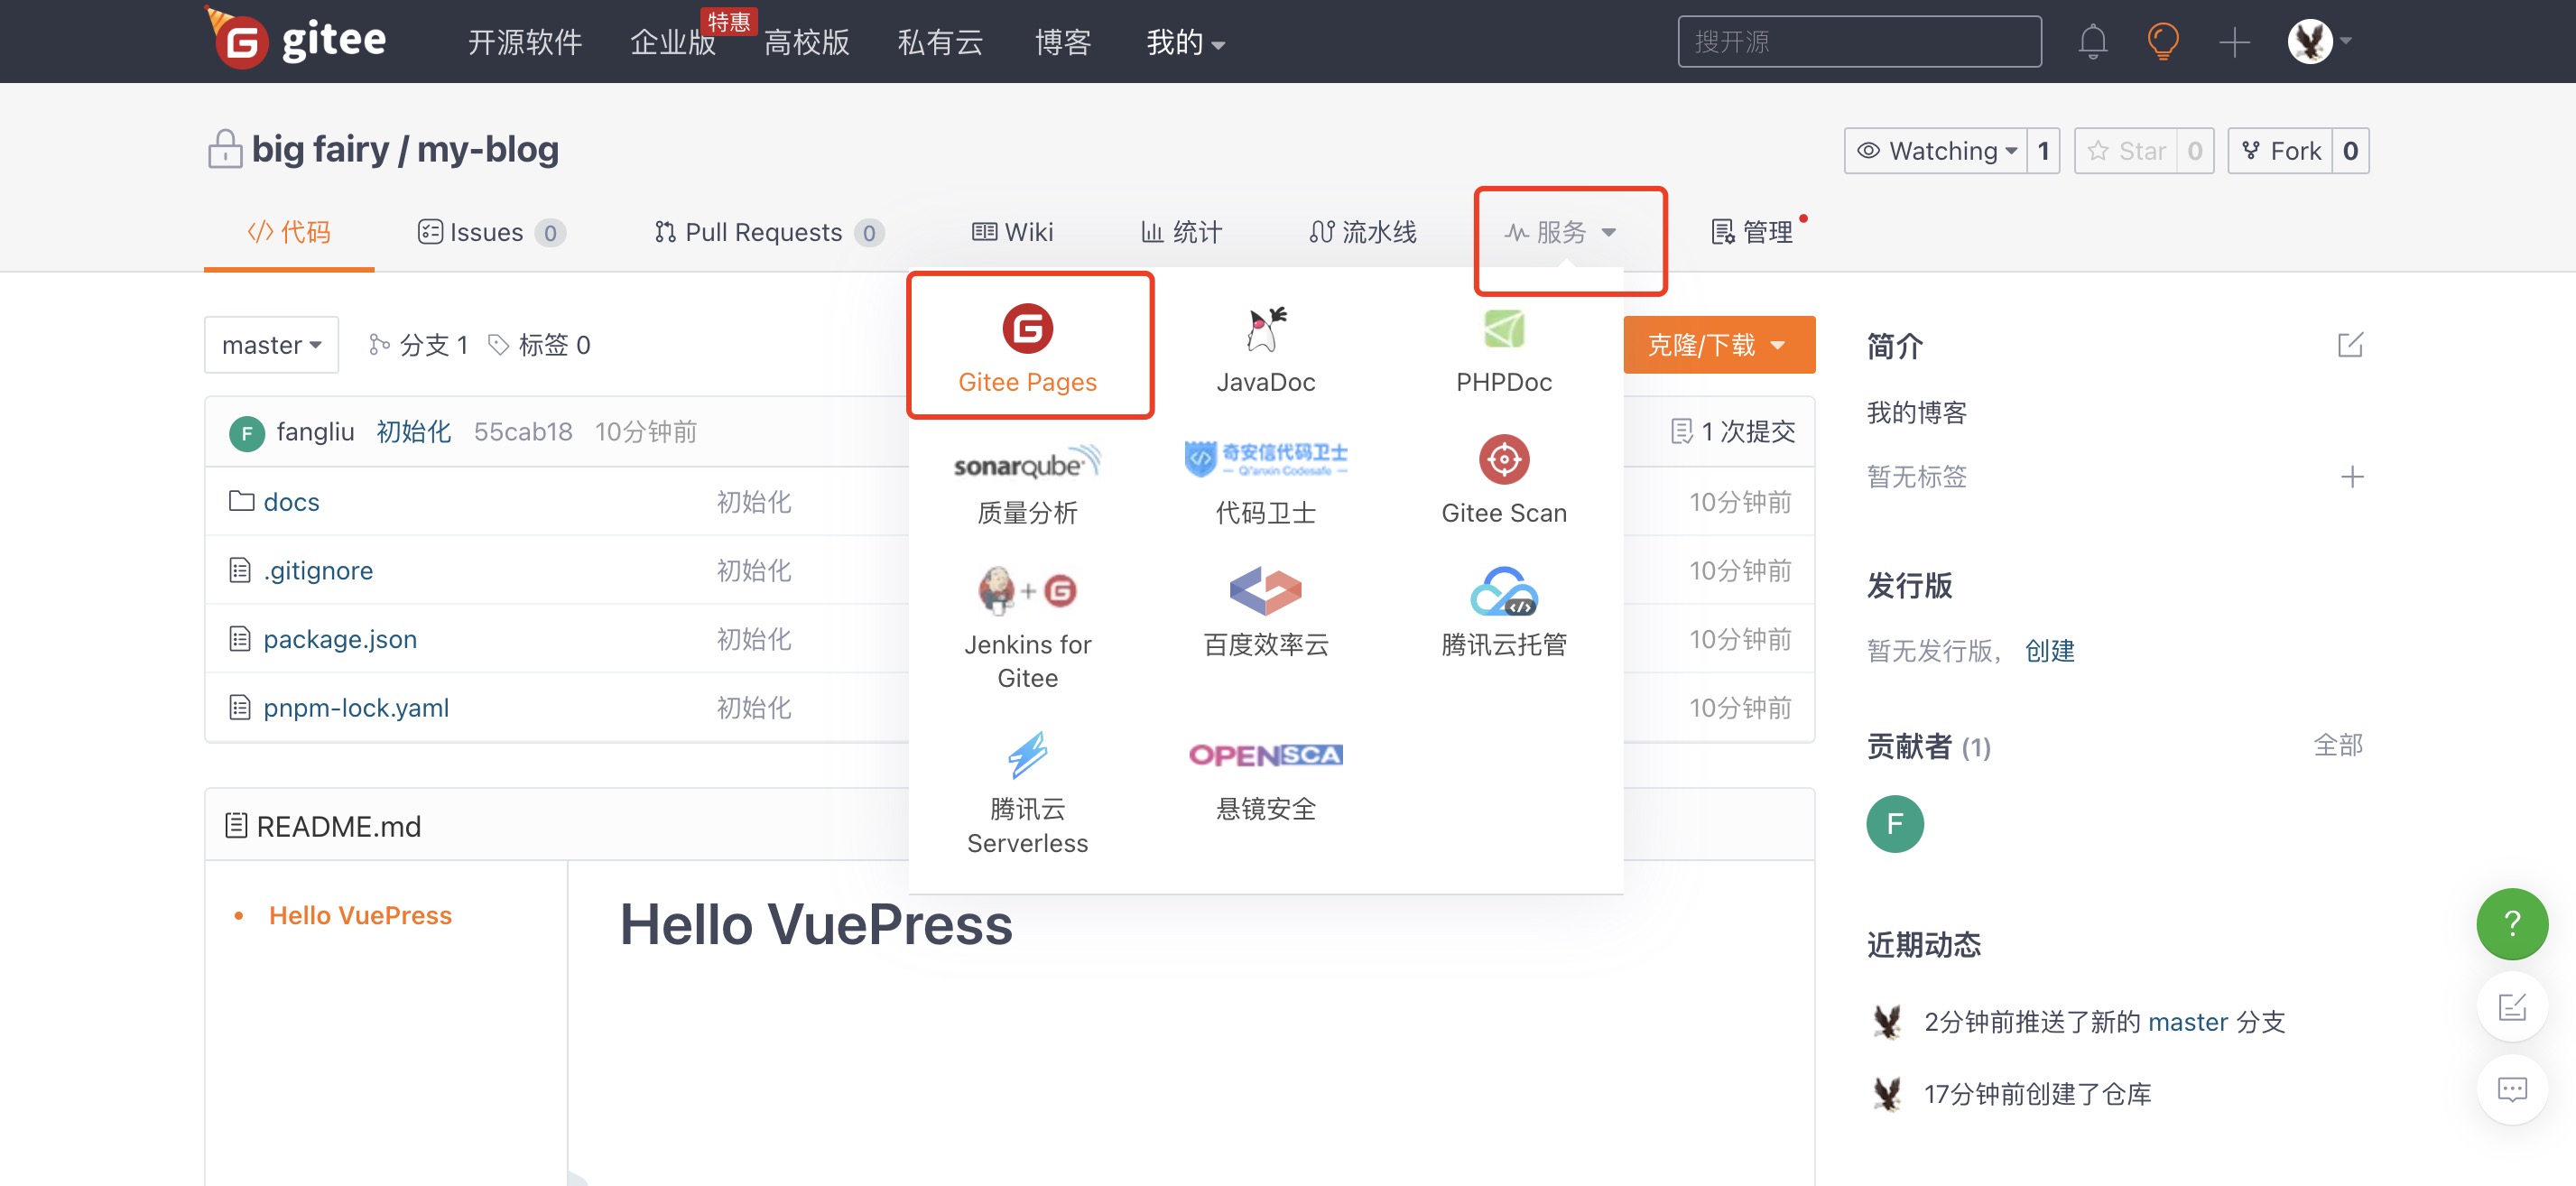Open the master link in recent activity

2188,1022
